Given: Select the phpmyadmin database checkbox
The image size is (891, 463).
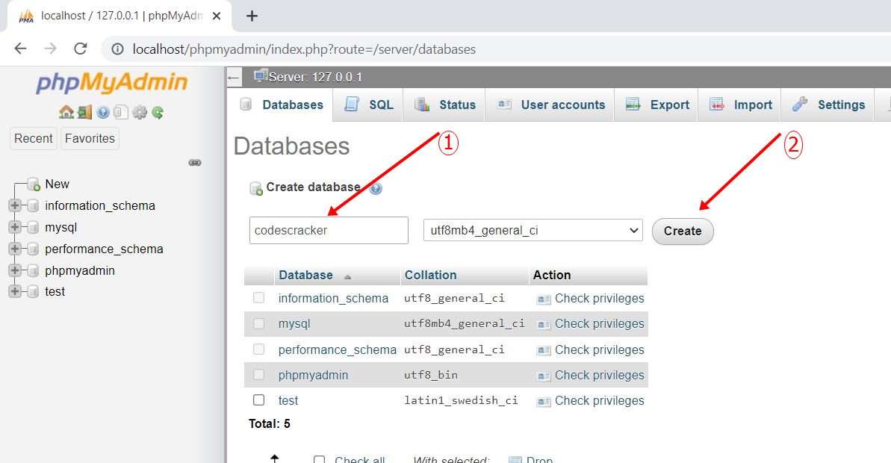Looking at the screenshot, I should pos(258,375).
